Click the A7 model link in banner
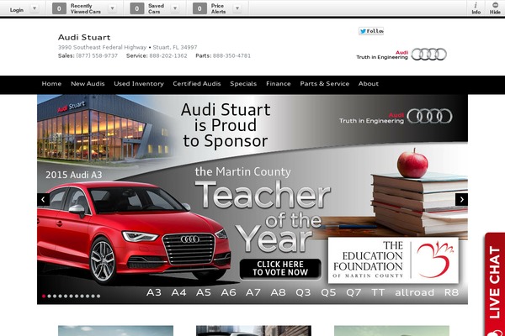 click(252, 292)
